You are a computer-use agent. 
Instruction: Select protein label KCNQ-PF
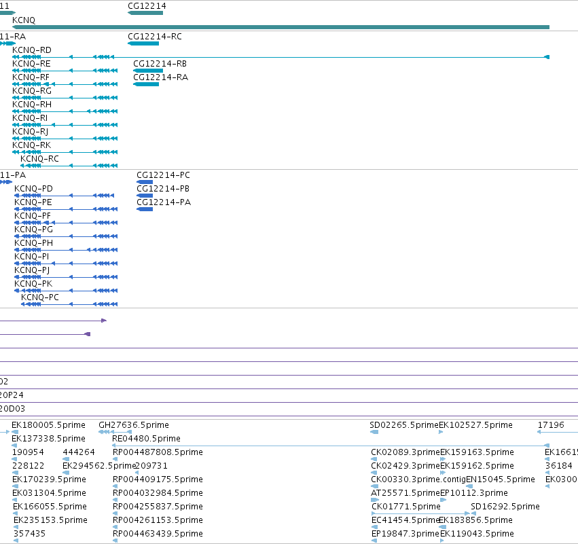pos(33,216)
